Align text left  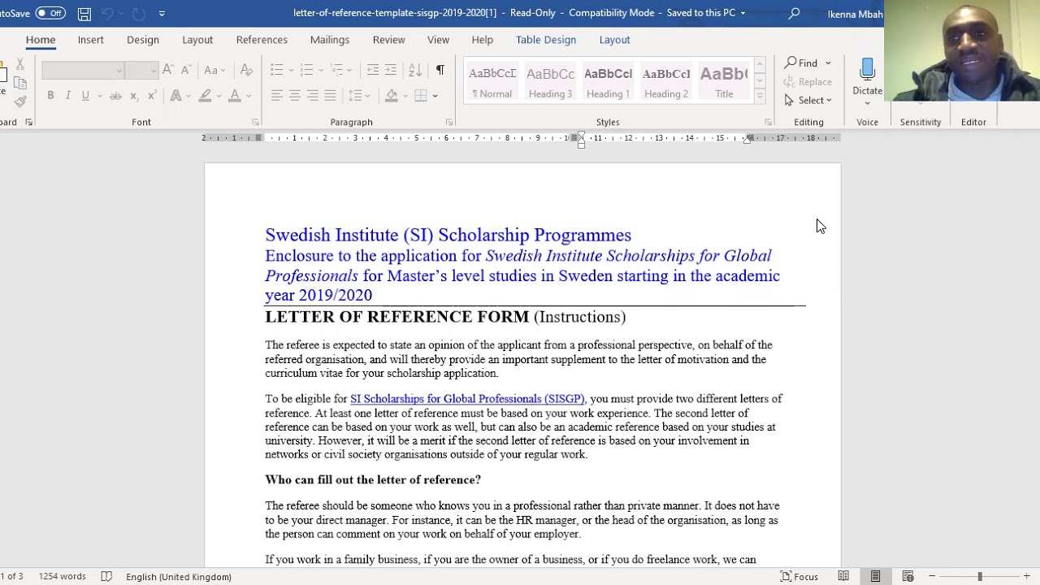[x=277, y=96]
